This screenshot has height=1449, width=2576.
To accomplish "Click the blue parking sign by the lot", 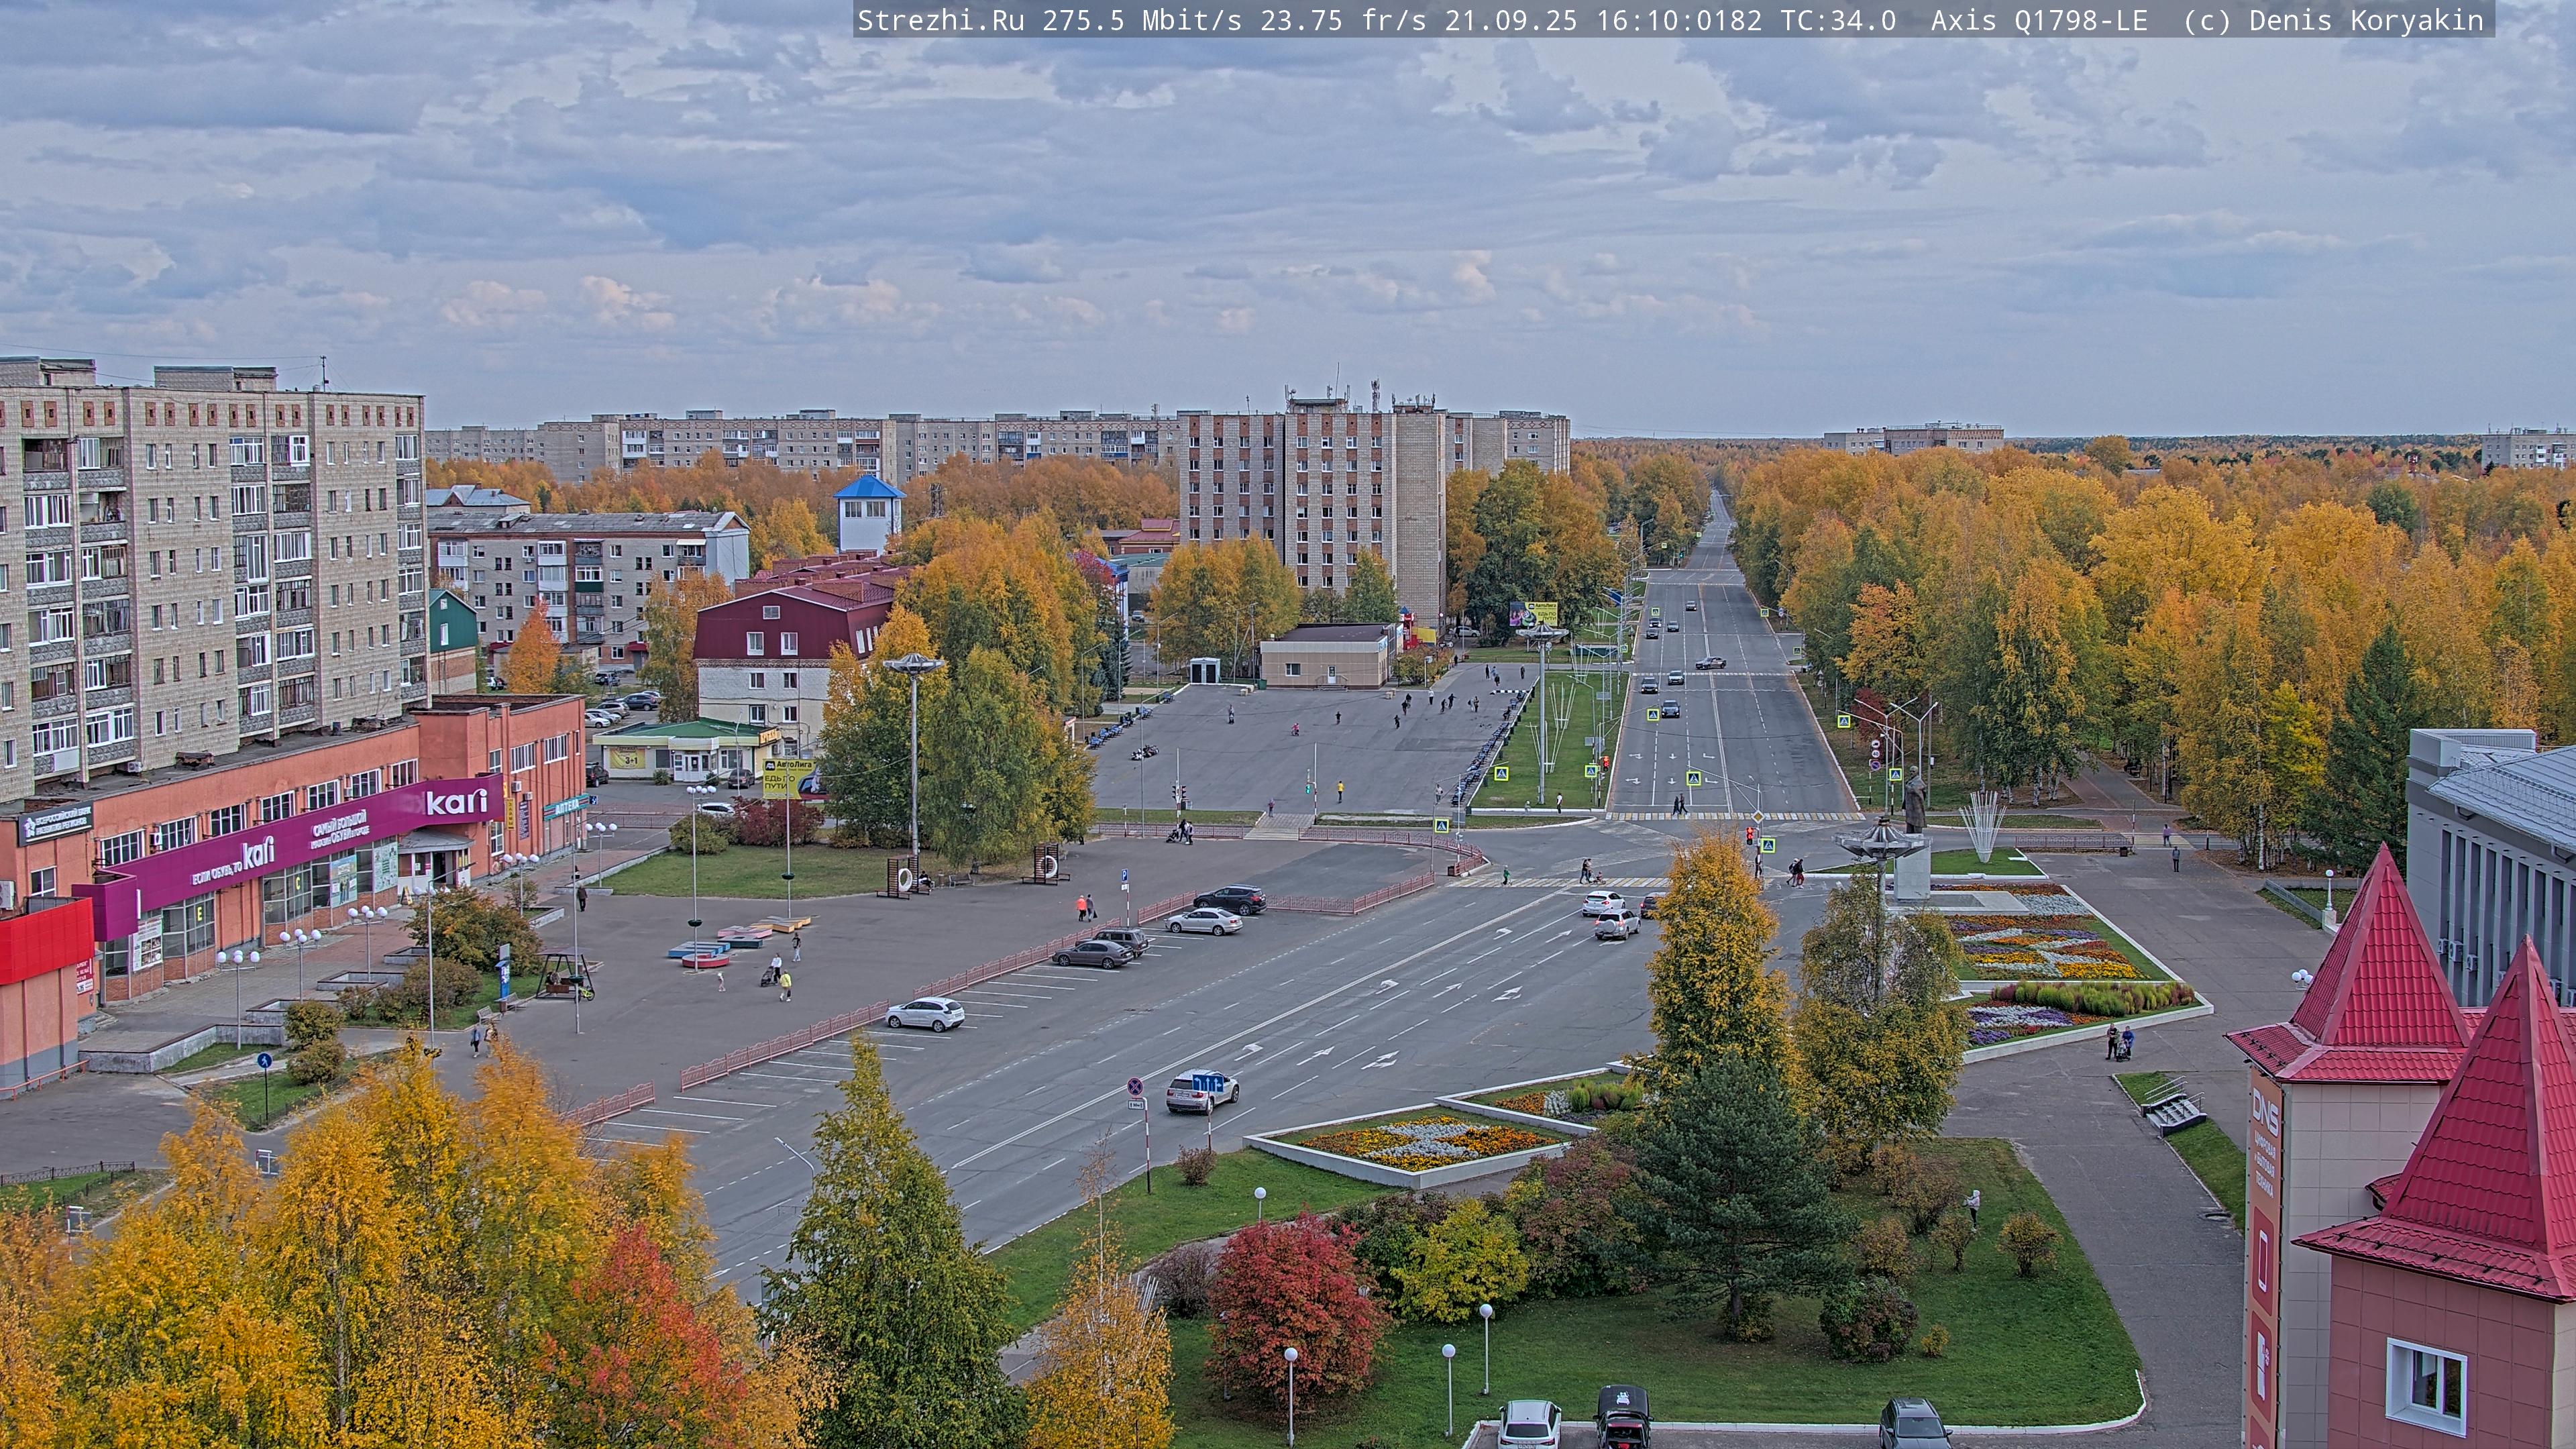I will pyautogui.click(x=1124, y=876).
